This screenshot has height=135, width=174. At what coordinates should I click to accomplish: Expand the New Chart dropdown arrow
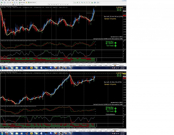click(x=3, y=3)
